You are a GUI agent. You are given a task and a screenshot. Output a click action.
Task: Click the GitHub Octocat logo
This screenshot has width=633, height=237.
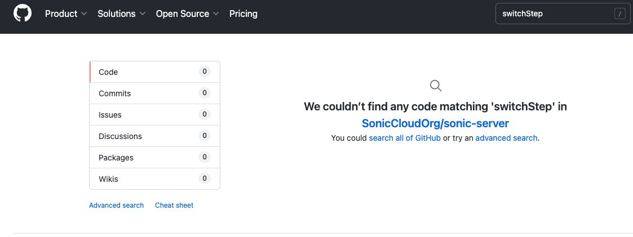(23, 14)
